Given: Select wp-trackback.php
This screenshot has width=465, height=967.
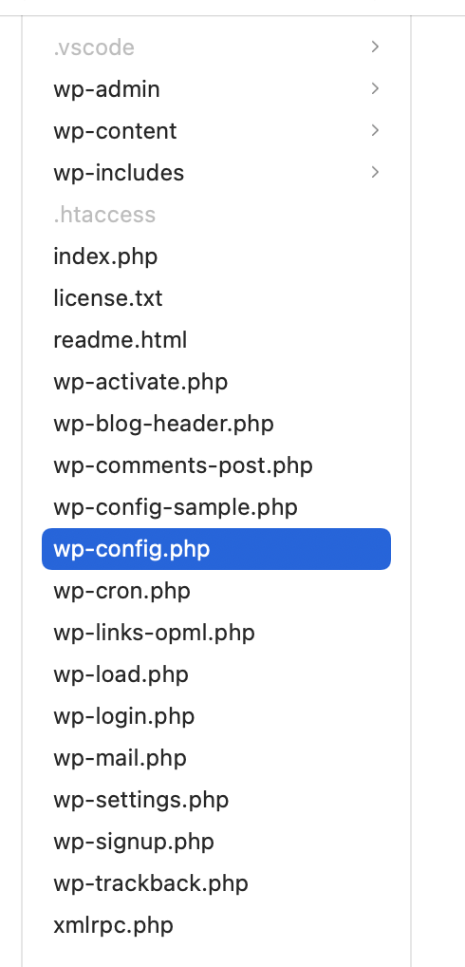Looking at the screenshot, I should point(216,883).
